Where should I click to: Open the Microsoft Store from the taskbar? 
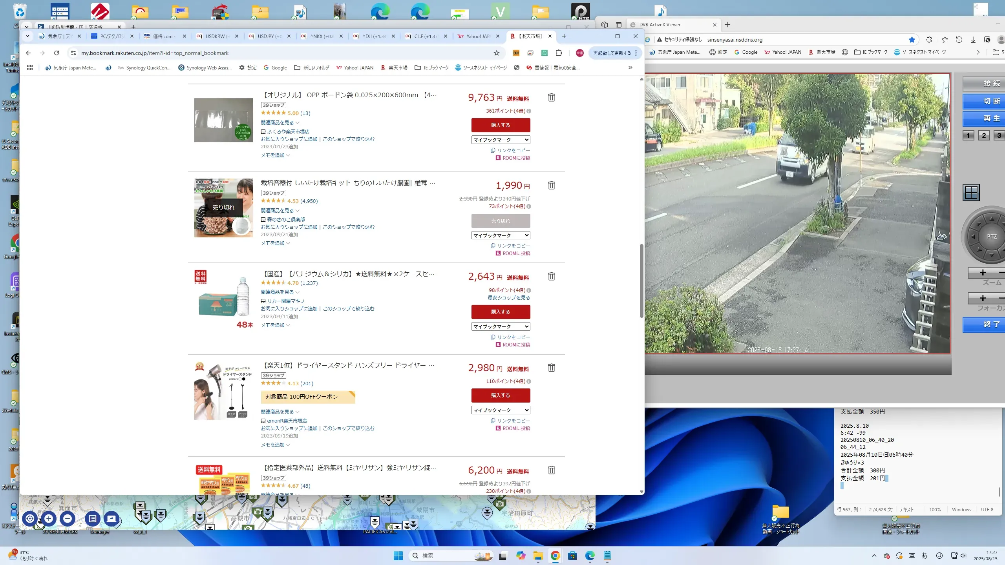point(572,556)
